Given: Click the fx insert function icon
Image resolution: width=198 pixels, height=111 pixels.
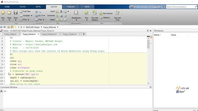Looking at the screenshot, I should point(61,12).
